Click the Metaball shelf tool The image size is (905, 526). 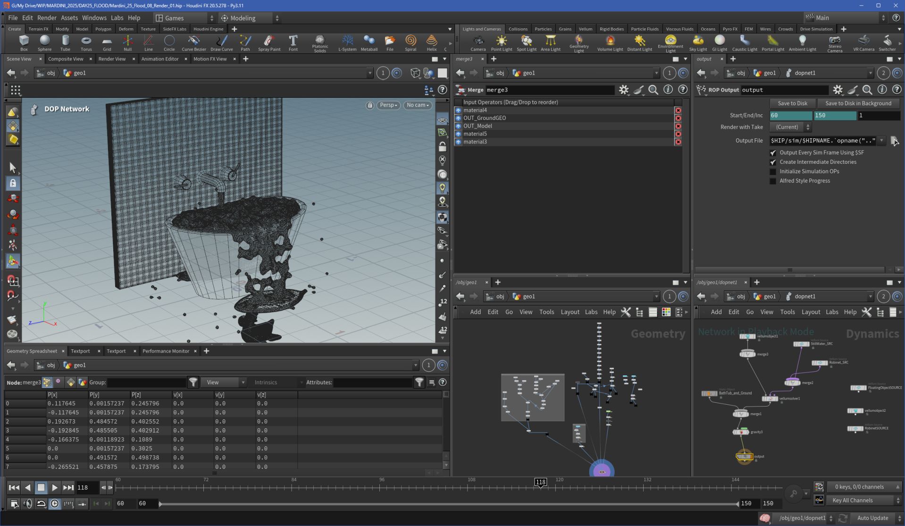point(369,42)
